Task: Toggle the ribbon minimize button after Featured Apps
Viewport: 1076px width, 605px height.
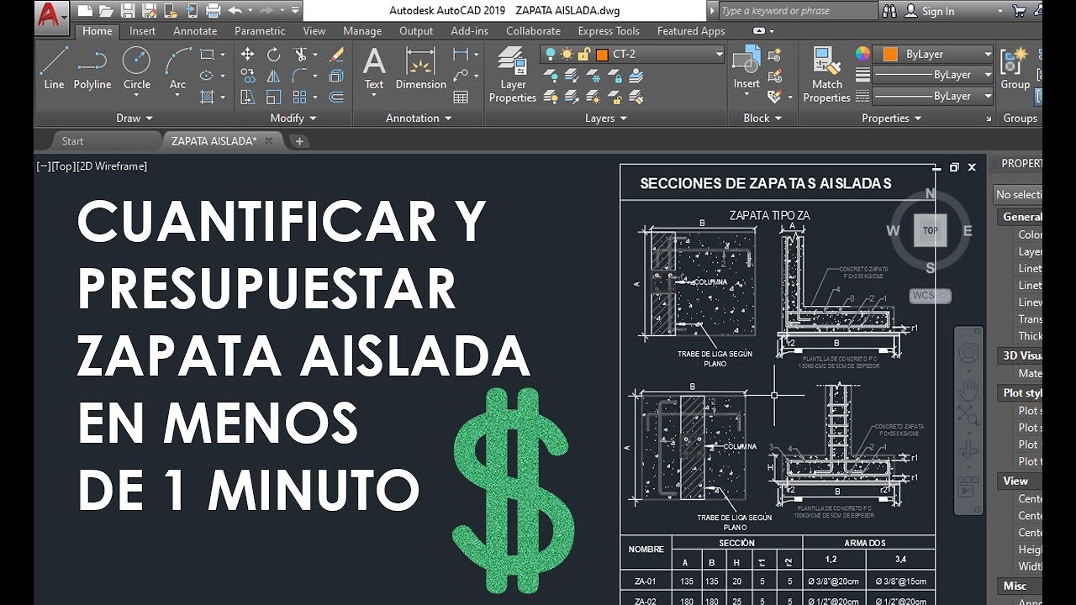Action: (x=759, y=31)
